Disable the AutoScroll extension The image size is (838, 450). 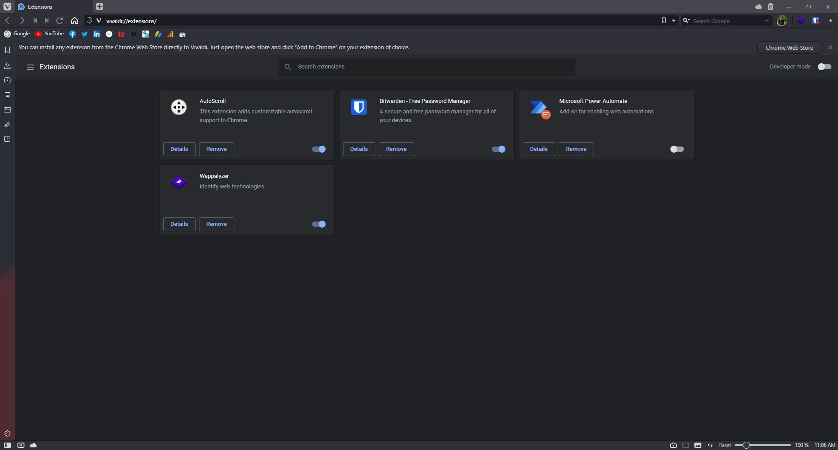(319, 149)
